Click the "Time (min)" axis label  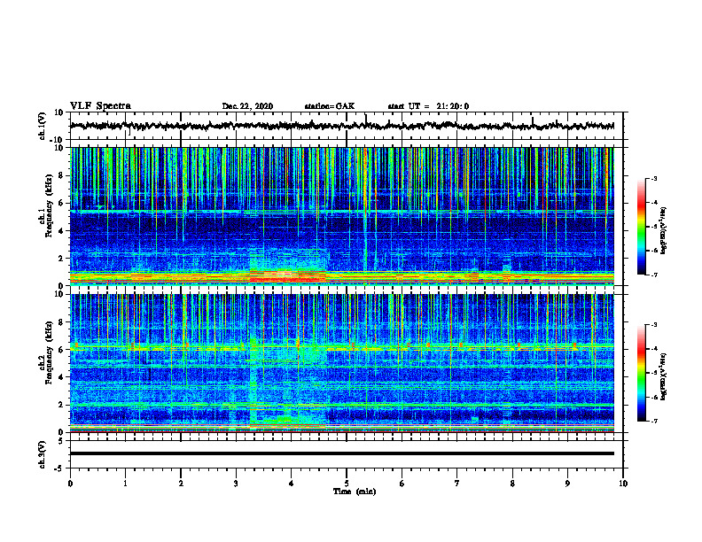click(x=355, y=492)
